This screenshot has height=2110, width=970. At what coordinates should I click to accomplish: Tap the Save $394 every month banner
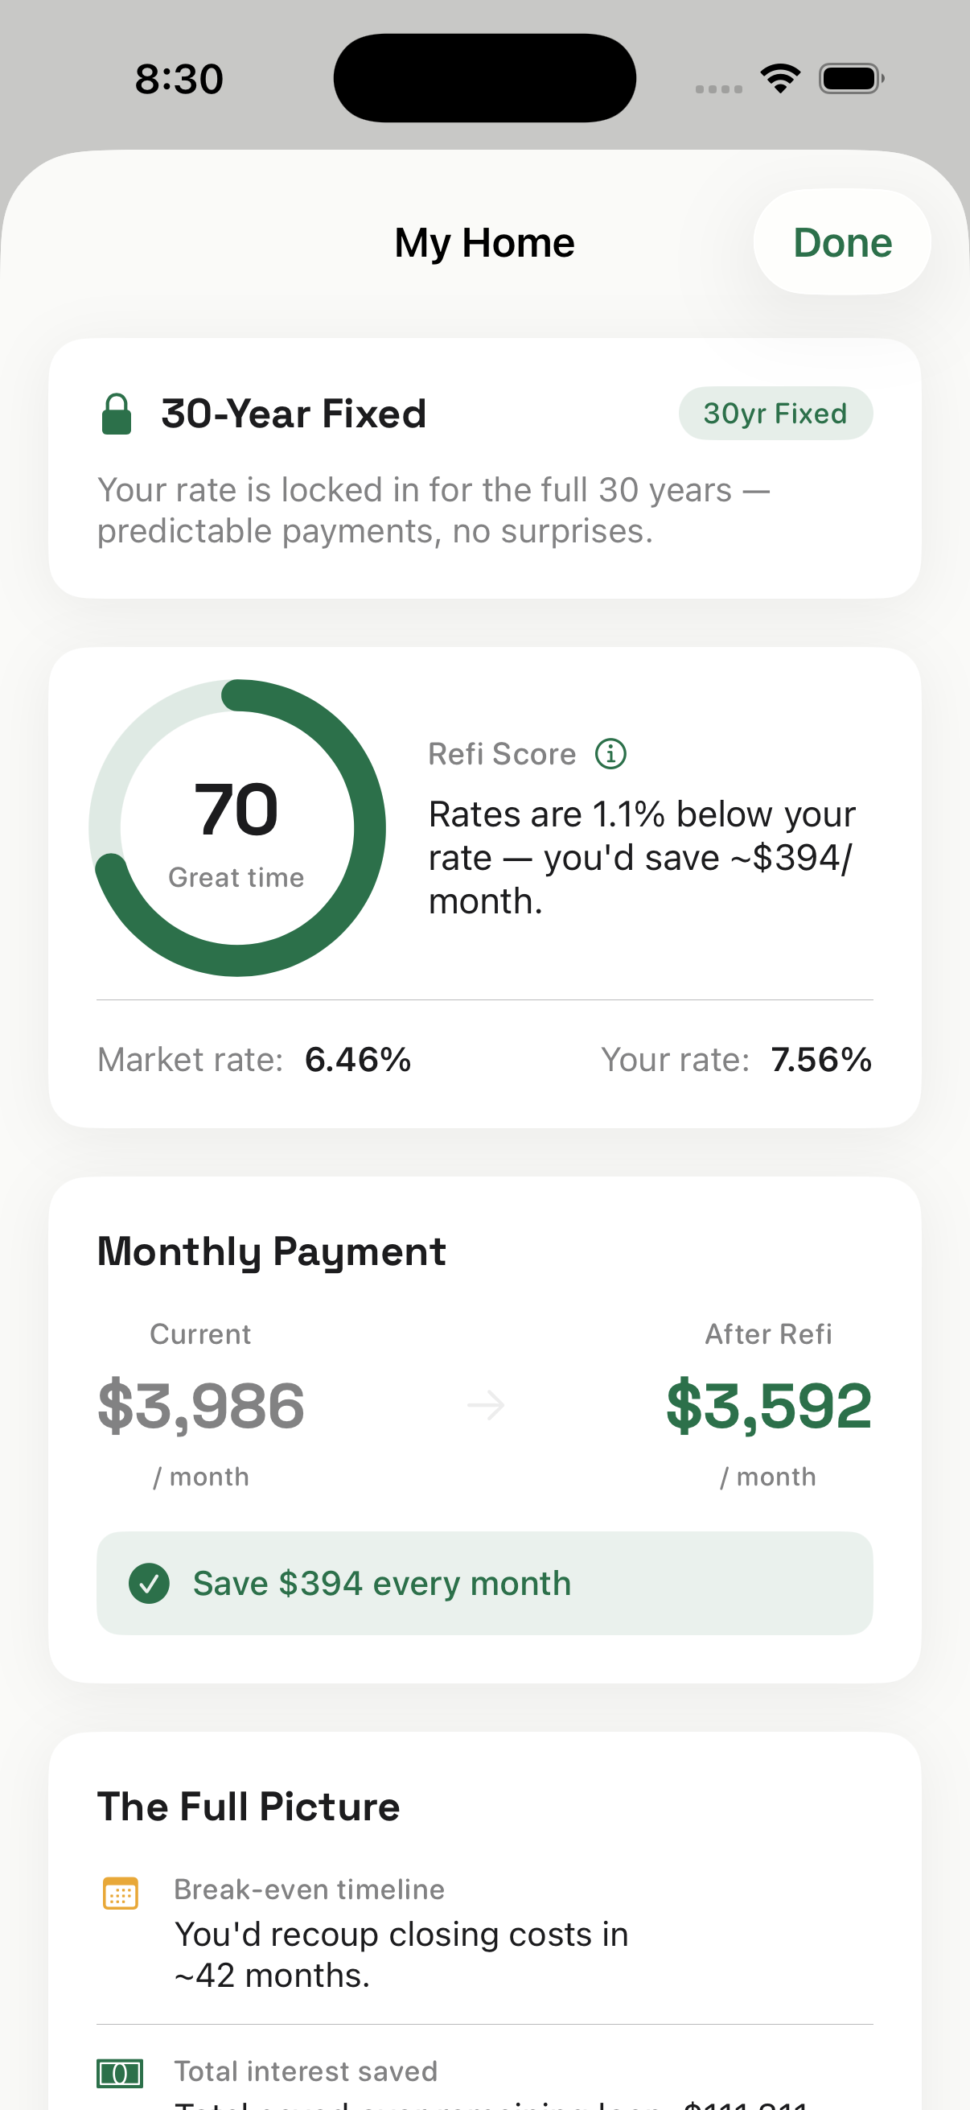(484, 1584)
